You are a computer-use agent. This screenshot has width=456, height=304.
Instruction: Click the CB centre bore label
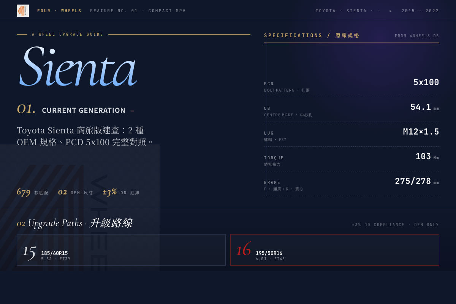(x=288, y=111)
